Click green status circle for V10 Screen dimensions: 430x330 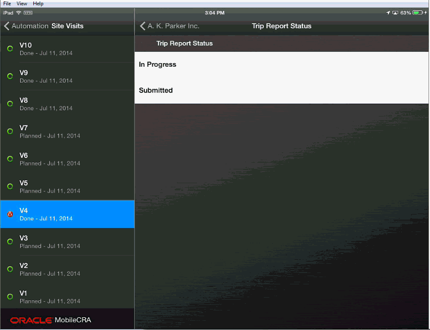10,49
